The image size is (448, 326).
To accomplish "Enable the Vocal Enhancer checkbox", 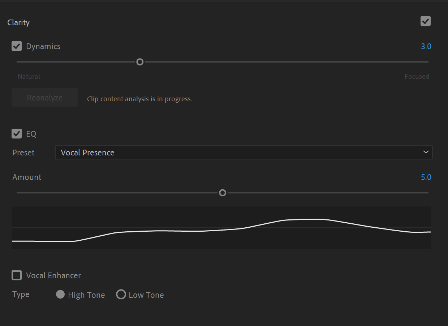I will (x=17, y=275).
